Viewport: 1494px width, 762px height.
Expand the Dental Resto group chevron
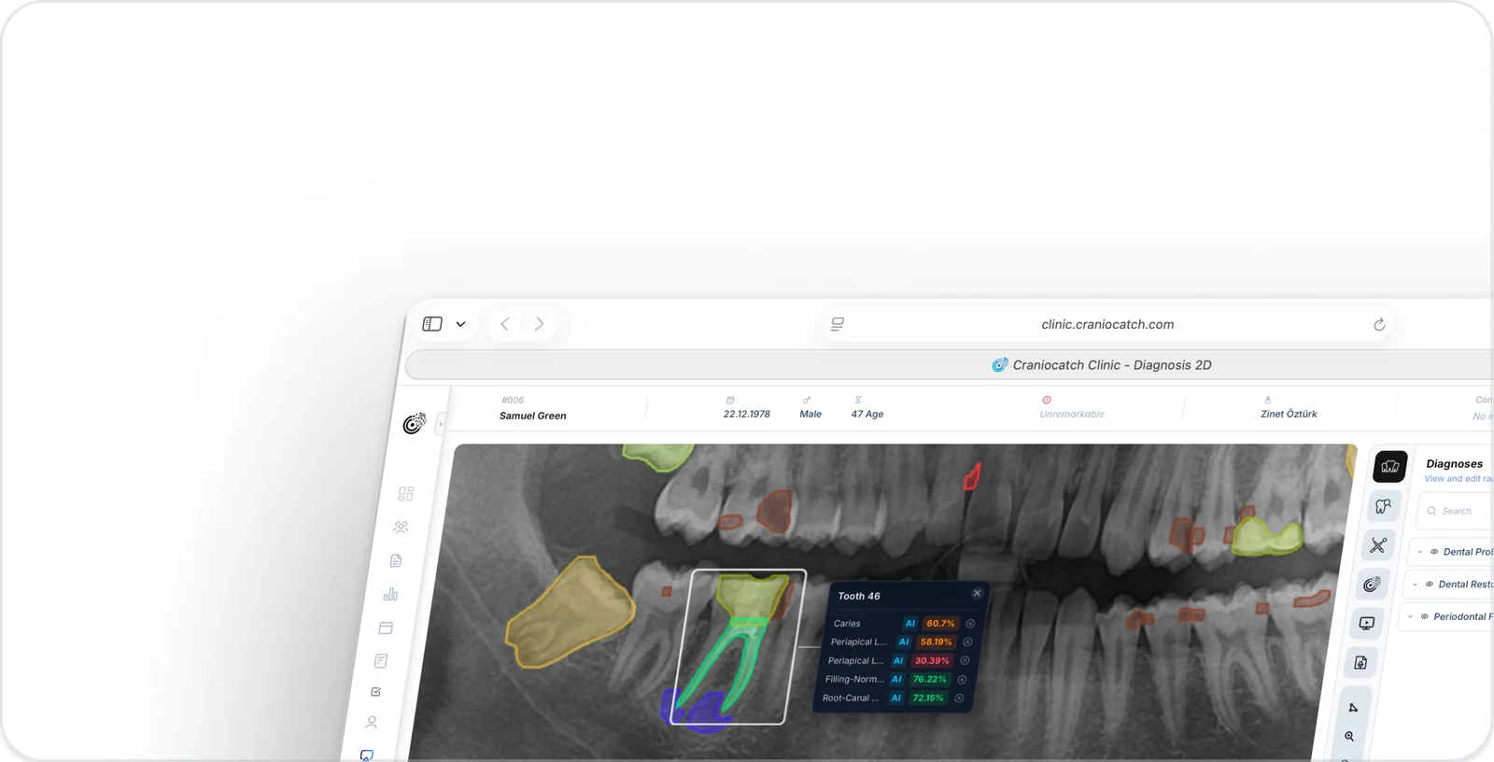(1416, 585)
